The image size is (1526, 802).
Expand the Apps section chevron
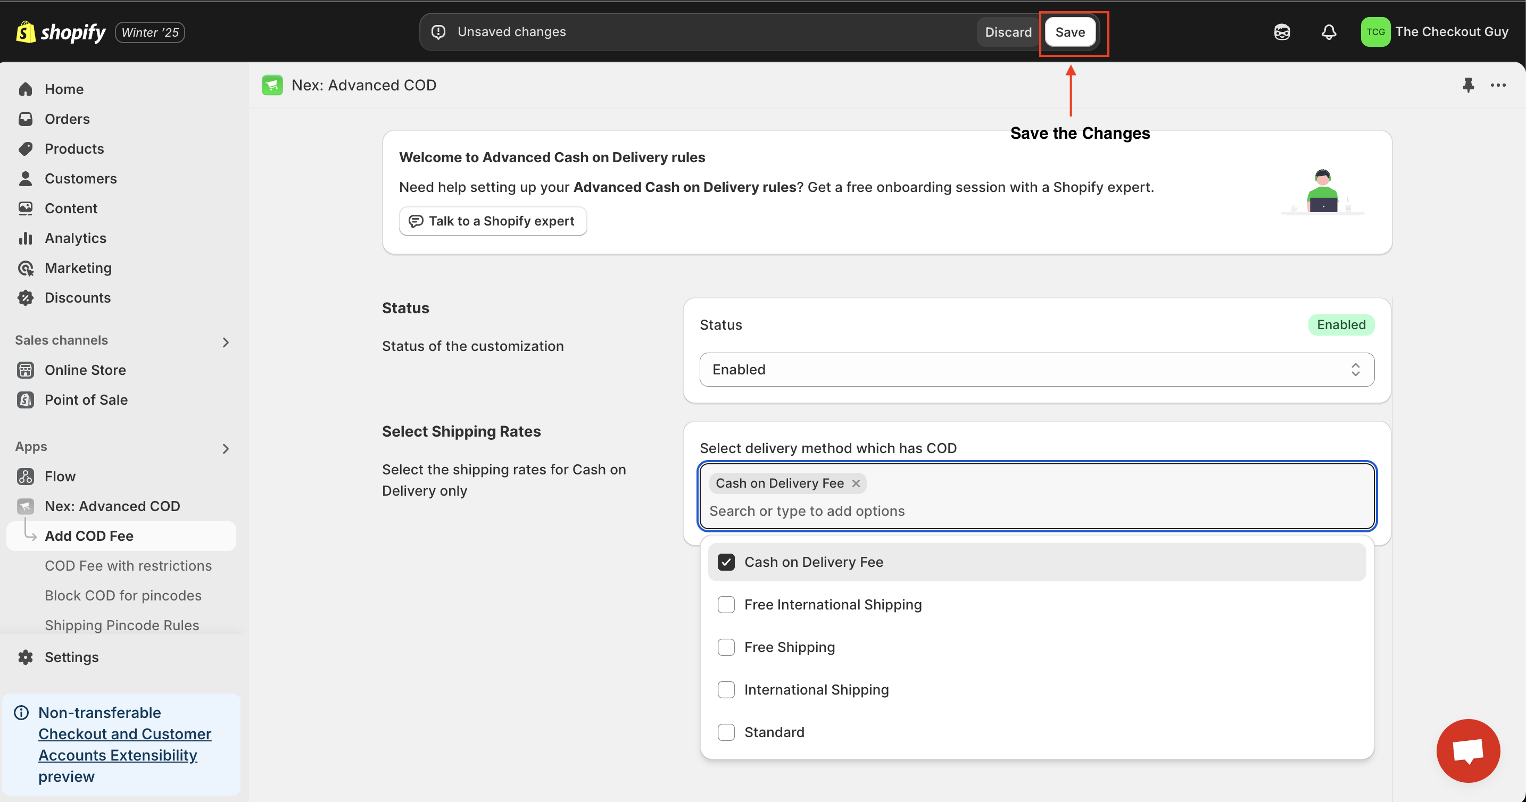point(226,448)
